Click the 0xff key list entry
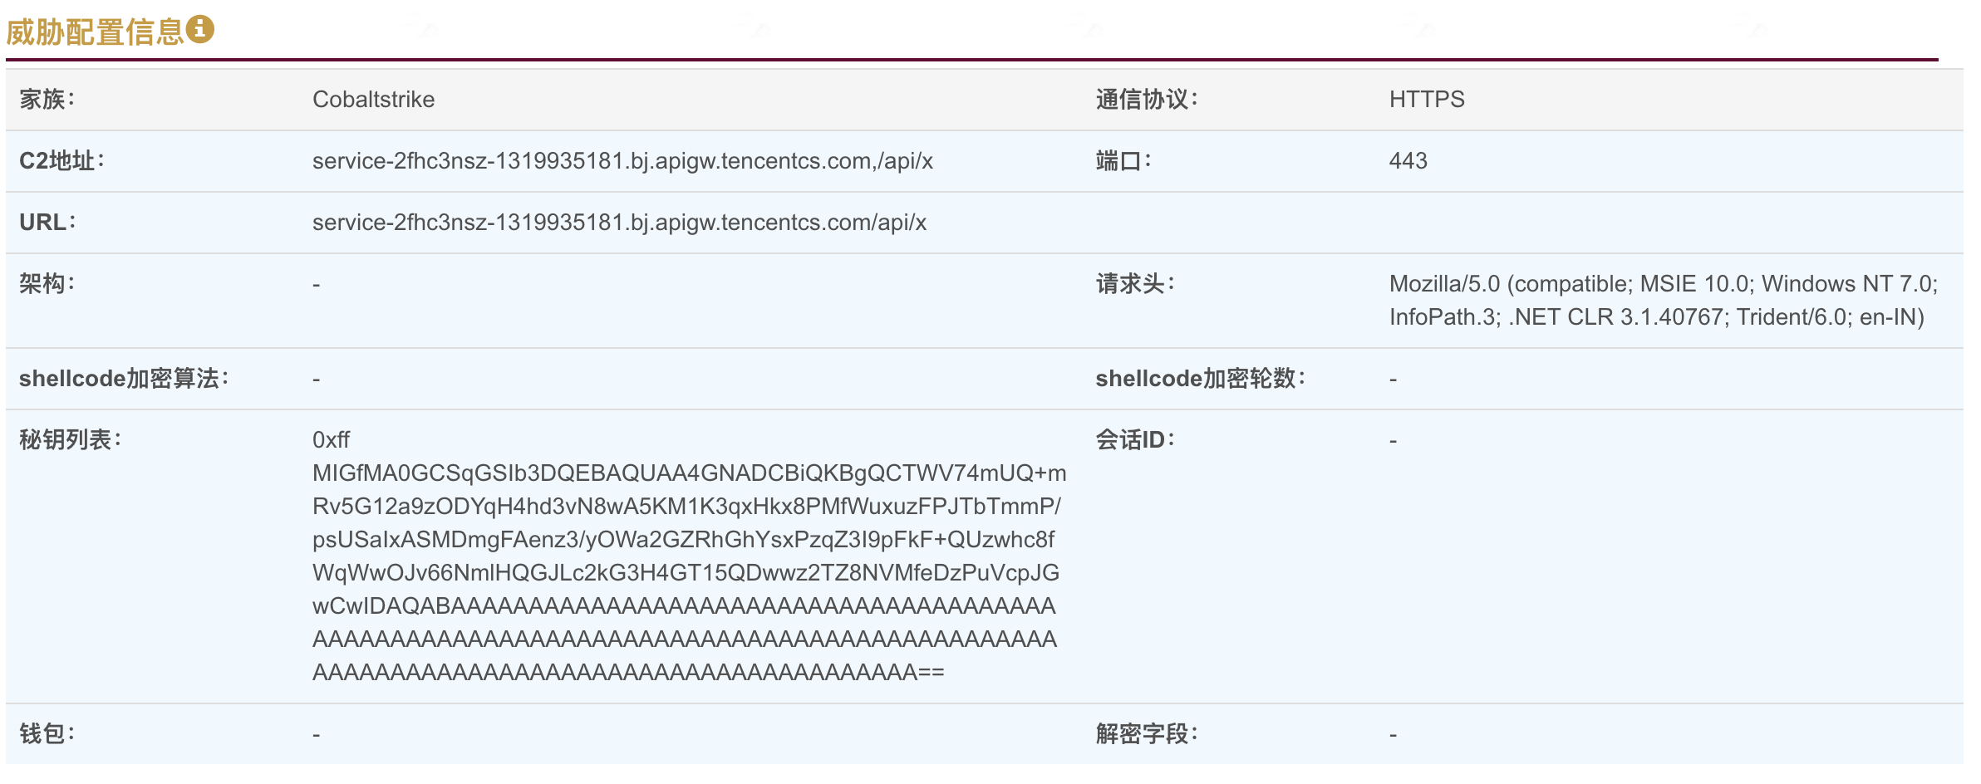Viewport: 1981px width, 784px height. point(331,440)
